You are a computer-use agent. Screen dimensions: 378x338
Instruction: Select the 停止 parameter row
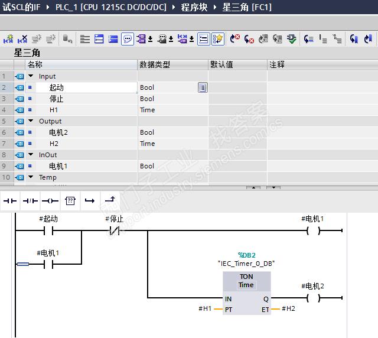pyautogui.click(x=189, y=99)
